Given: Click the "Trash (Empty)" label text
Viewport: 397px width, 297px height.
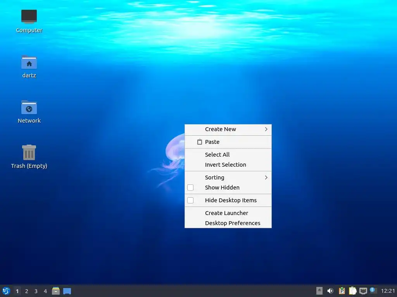Looking at the screenshot, I should point(29,166).
